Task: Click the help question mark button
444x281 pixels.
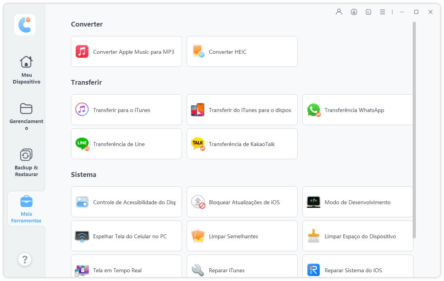Action: pyautogui.click(x=25, y=259)
